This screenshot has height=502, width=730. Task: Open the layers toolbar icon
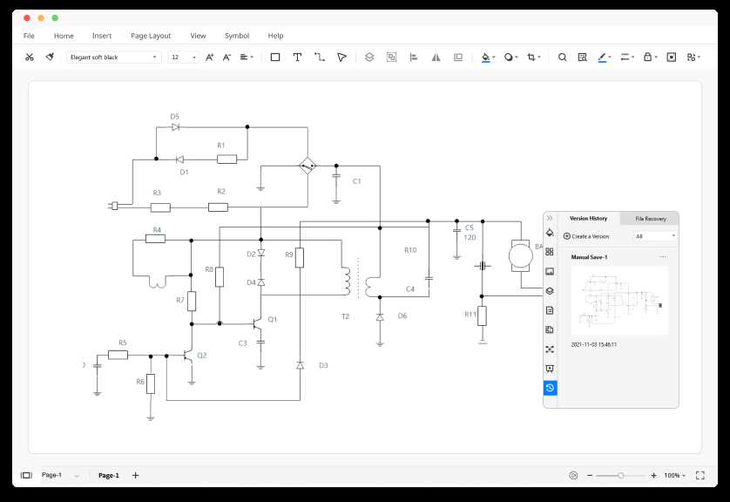[x=369, y=58]
